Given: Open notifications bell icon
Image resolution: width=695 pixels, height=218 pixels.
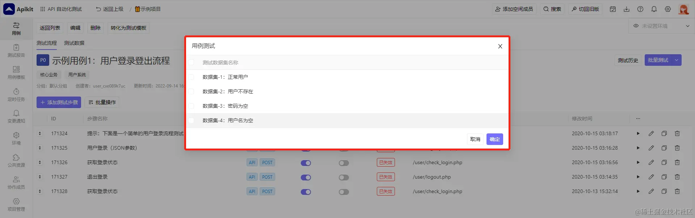Looking at the screenshot, I should click(654, 9).
